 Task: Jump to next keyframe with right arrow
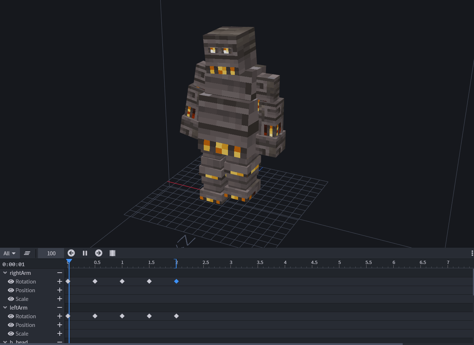[x=99, y=253]
